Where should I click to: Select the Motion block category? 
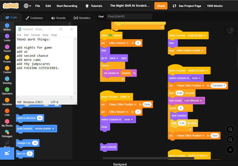[7, 27]
